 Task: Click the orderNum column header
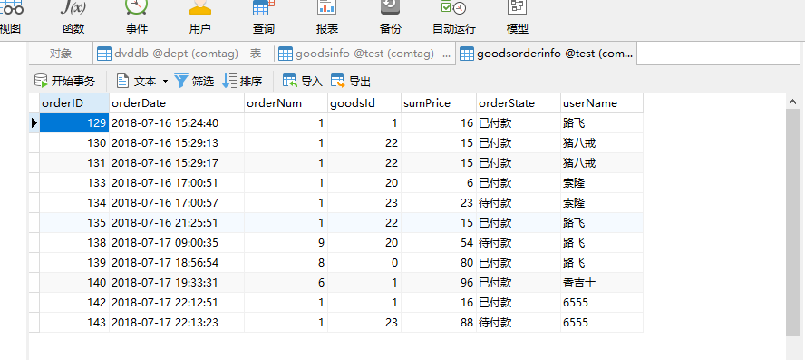point(286,103)
